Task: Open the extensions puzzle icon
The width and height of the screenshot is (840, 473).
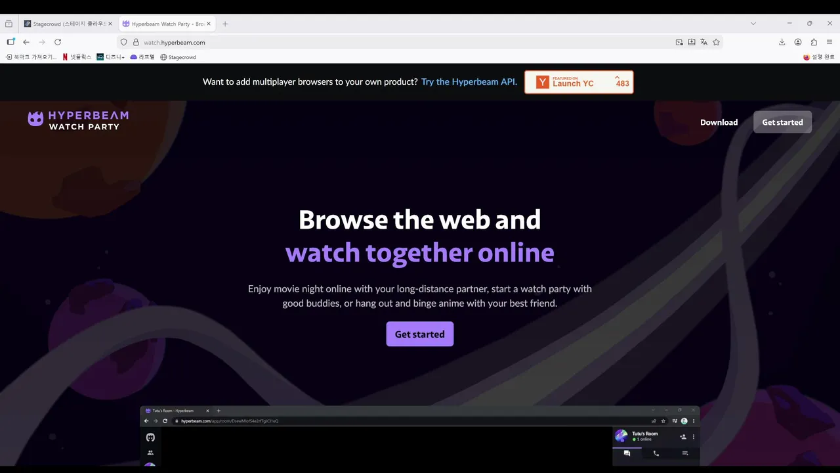Action: 814,42
